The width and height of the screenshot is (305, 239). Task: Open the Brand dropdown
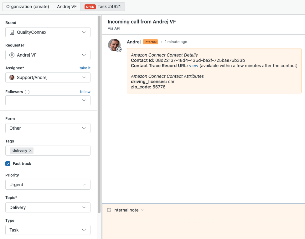tap(84, 32)
